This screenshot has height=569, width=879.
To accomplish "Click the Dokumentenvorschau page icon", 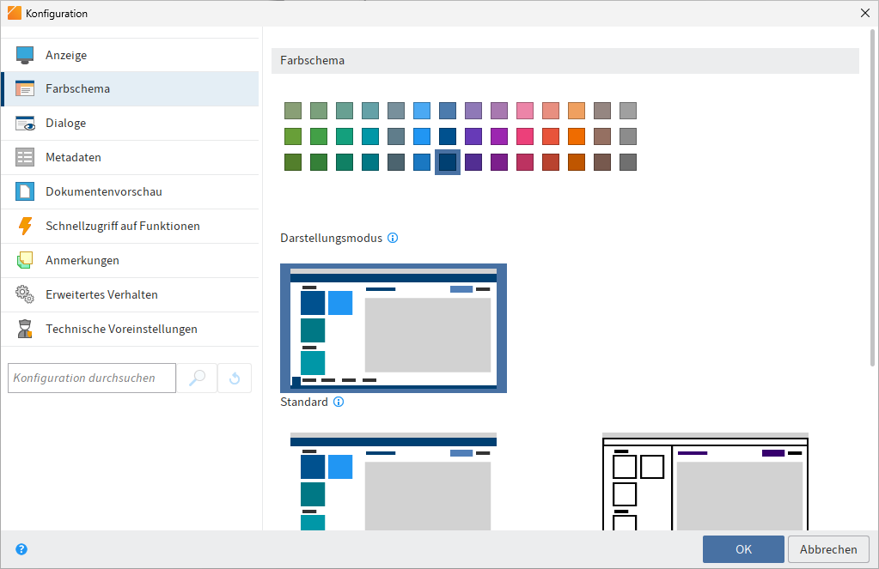I will point(25,192).
